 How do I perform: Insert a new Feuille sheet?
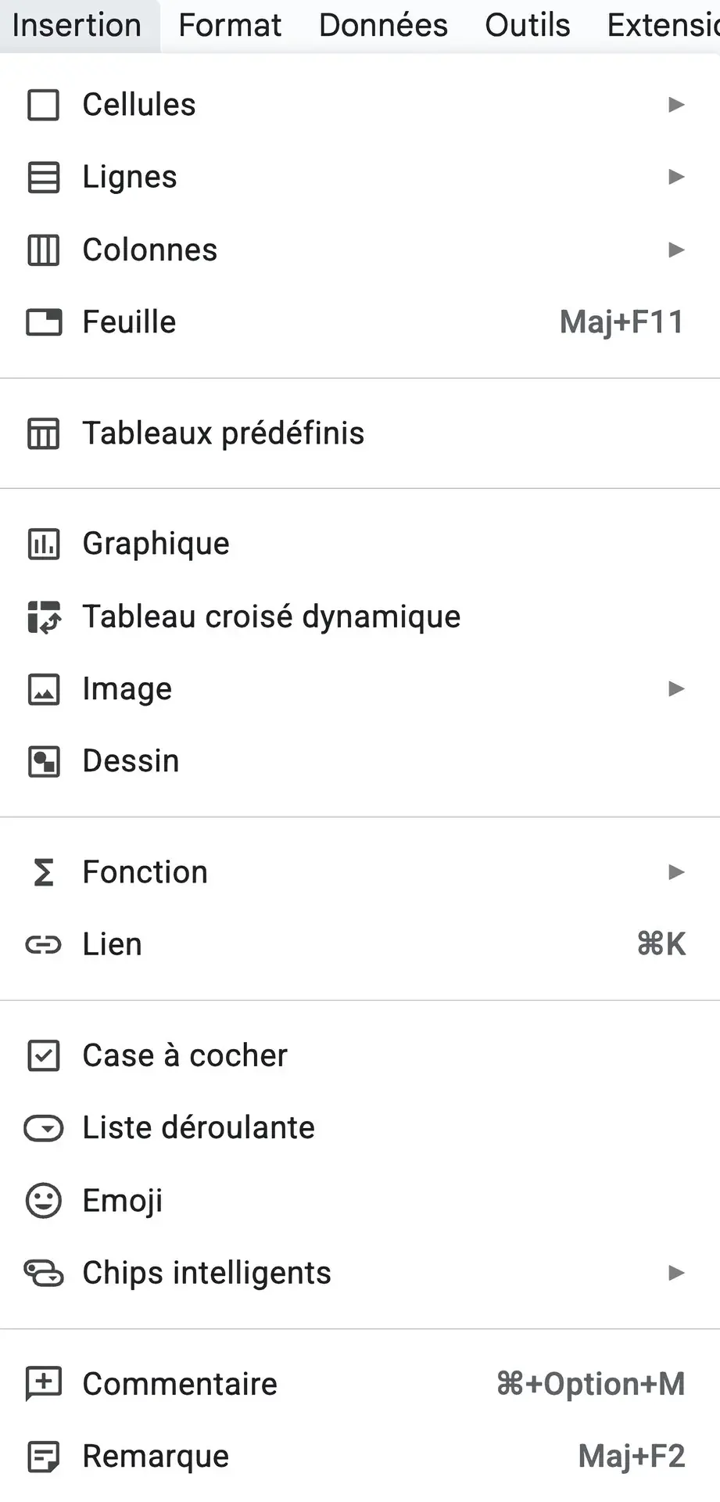pyautogui.click(x=129, y=322)
